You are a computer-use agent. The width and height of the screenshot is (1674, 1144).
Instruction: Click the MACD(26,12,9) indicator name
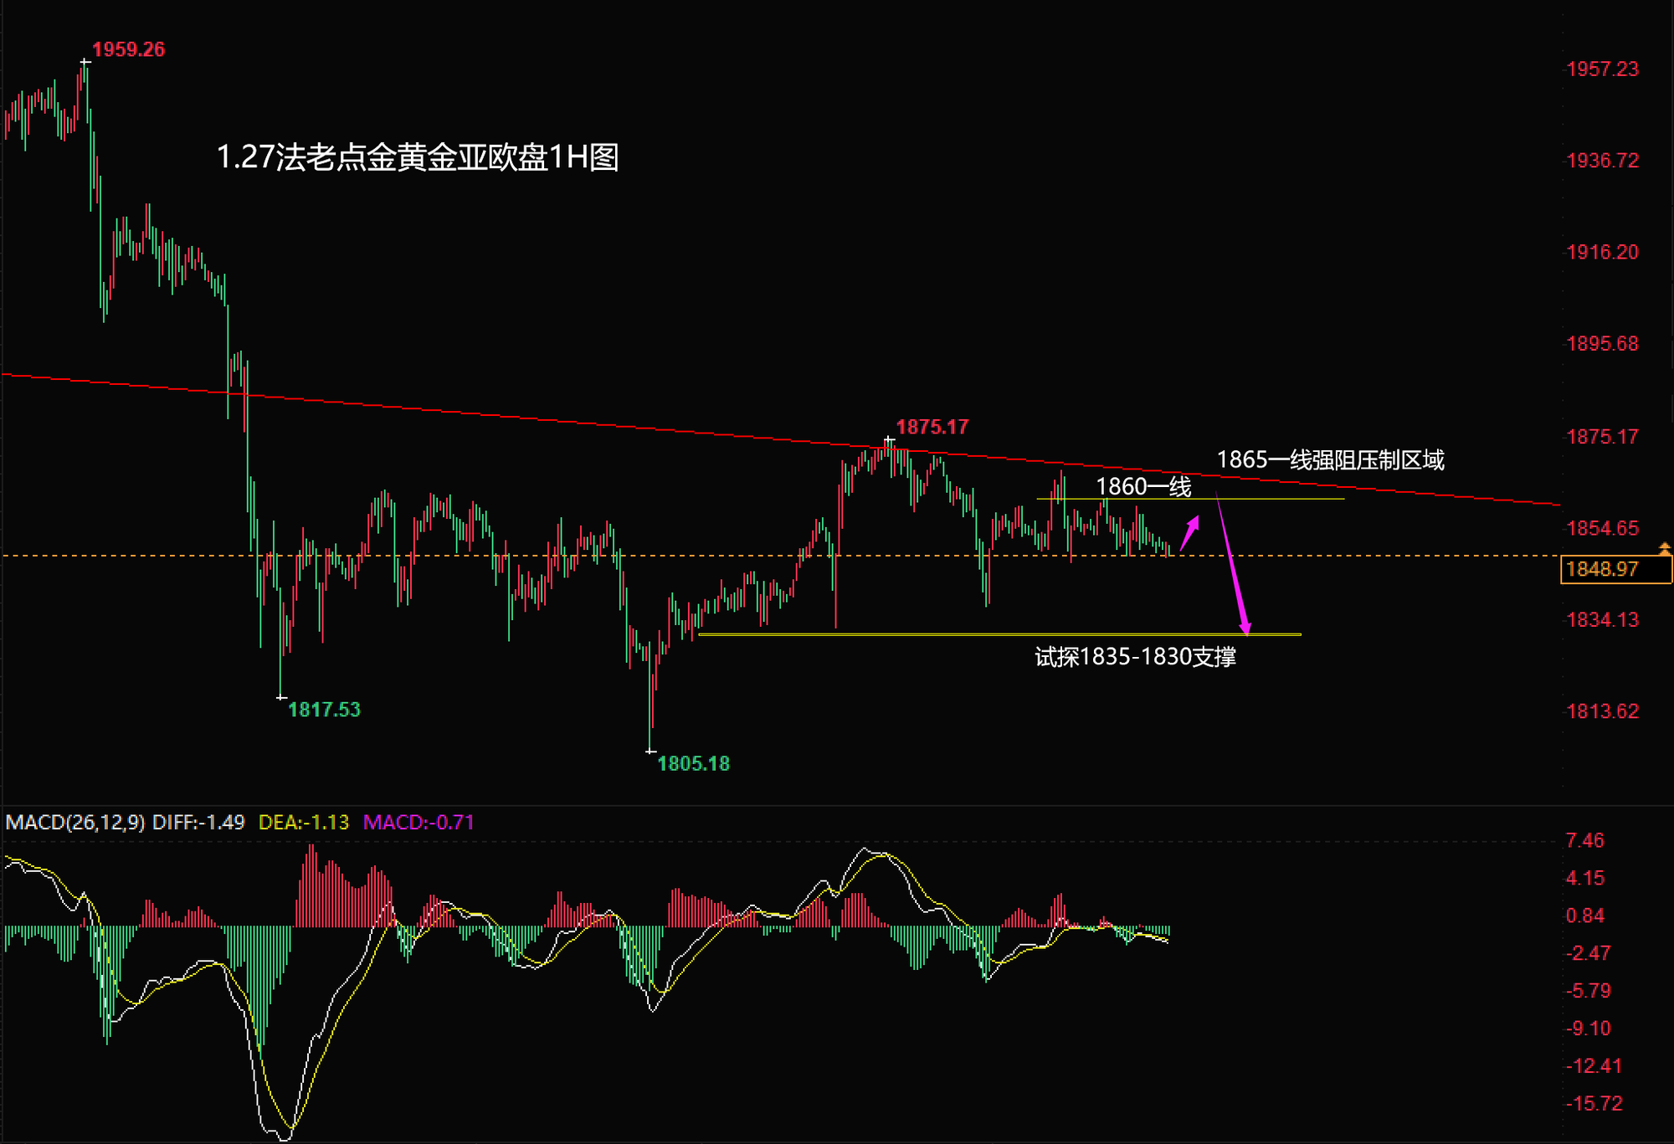(75, 823)
